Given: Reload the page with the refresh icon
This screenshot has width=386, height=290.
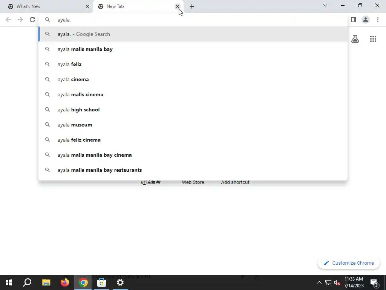Looking at the screenshot, I should (x=32, y=20).
